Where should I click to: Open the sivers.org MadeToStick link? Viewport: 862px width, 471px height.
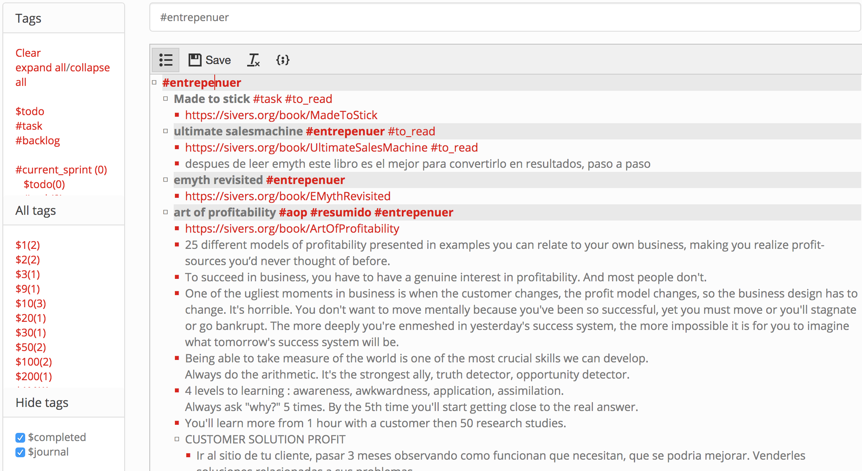(281, 115)
